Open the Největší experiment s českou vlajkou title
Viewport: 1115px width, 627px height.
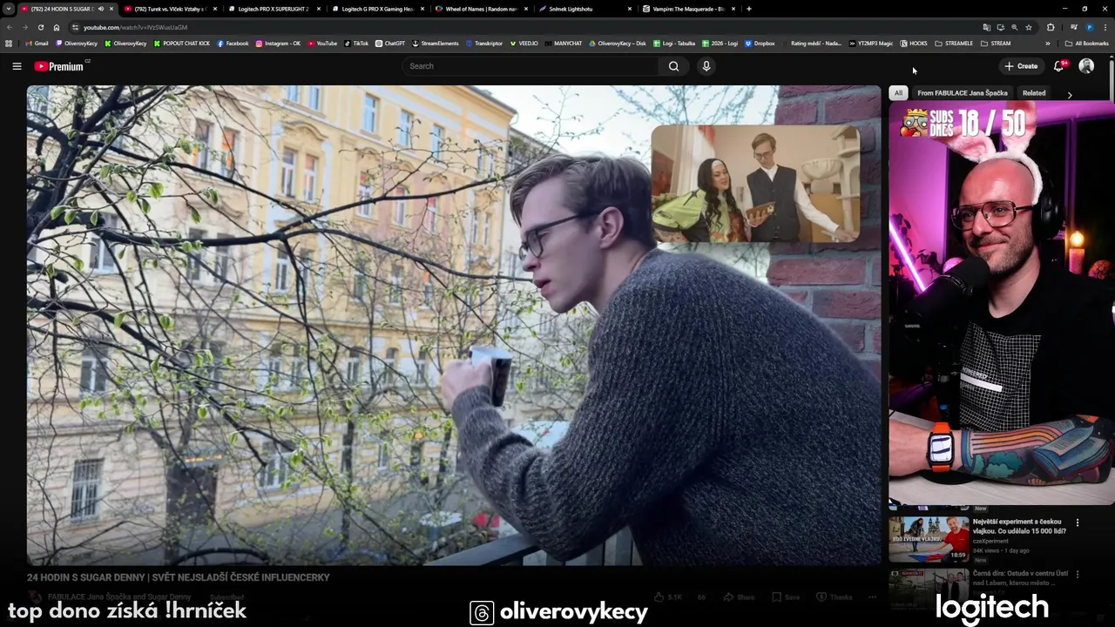point(1019,526)
